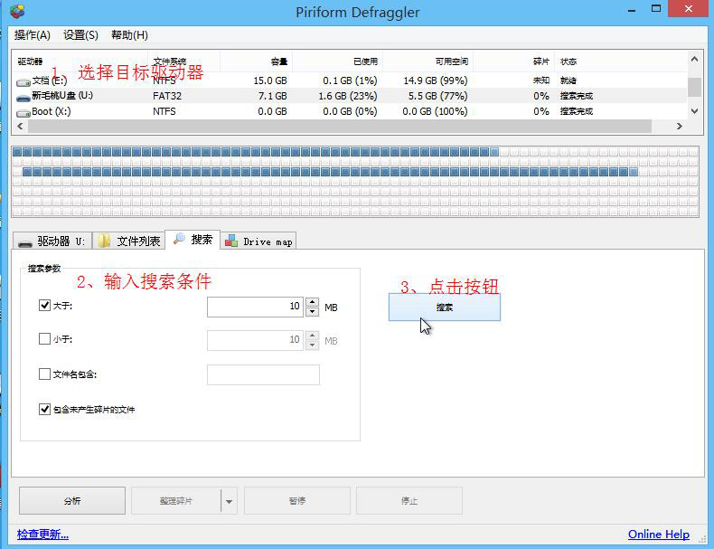Select the 文档 (E:) drive row
Screen dimensions: 714x549
click(x=350, y=80)
